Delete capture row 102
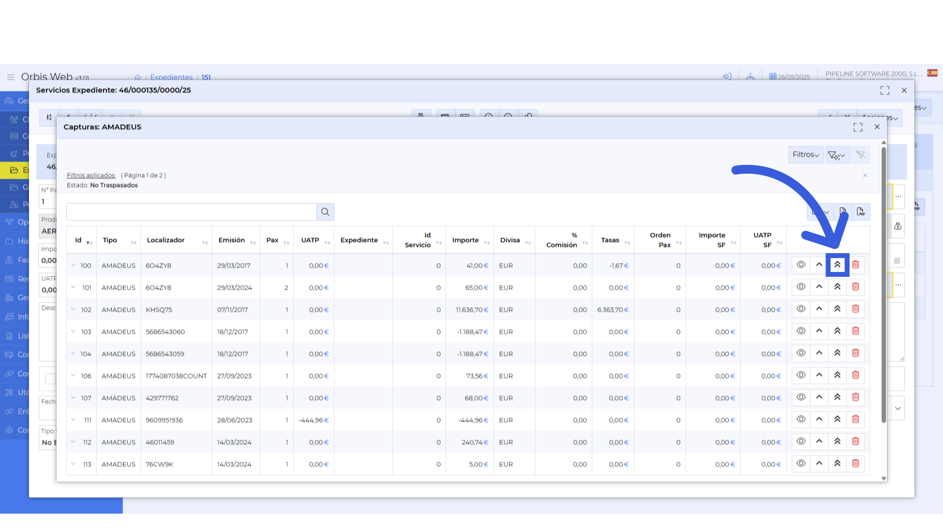 [856, 309]
